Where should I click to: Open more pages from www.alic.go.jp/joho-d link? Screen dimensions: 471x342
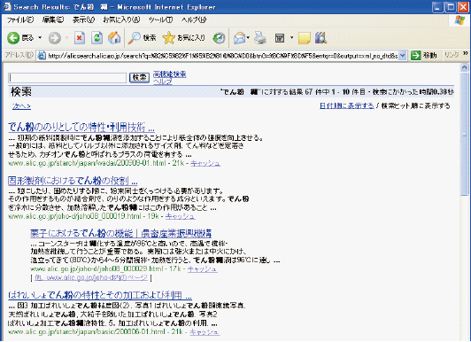click(x=91, y=277)
